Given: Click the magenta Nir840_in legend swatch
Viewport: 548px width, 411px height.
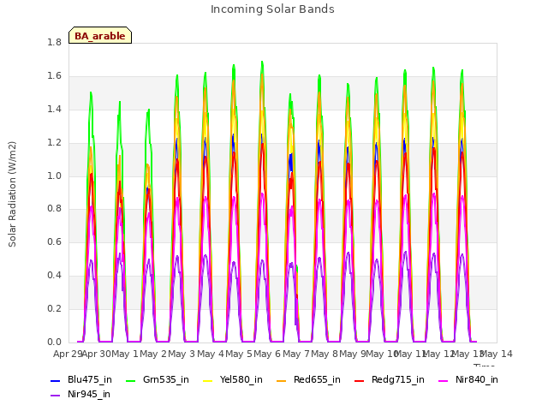Looking at the screenshot, I should pyautogui.click(x=443, y=380).
